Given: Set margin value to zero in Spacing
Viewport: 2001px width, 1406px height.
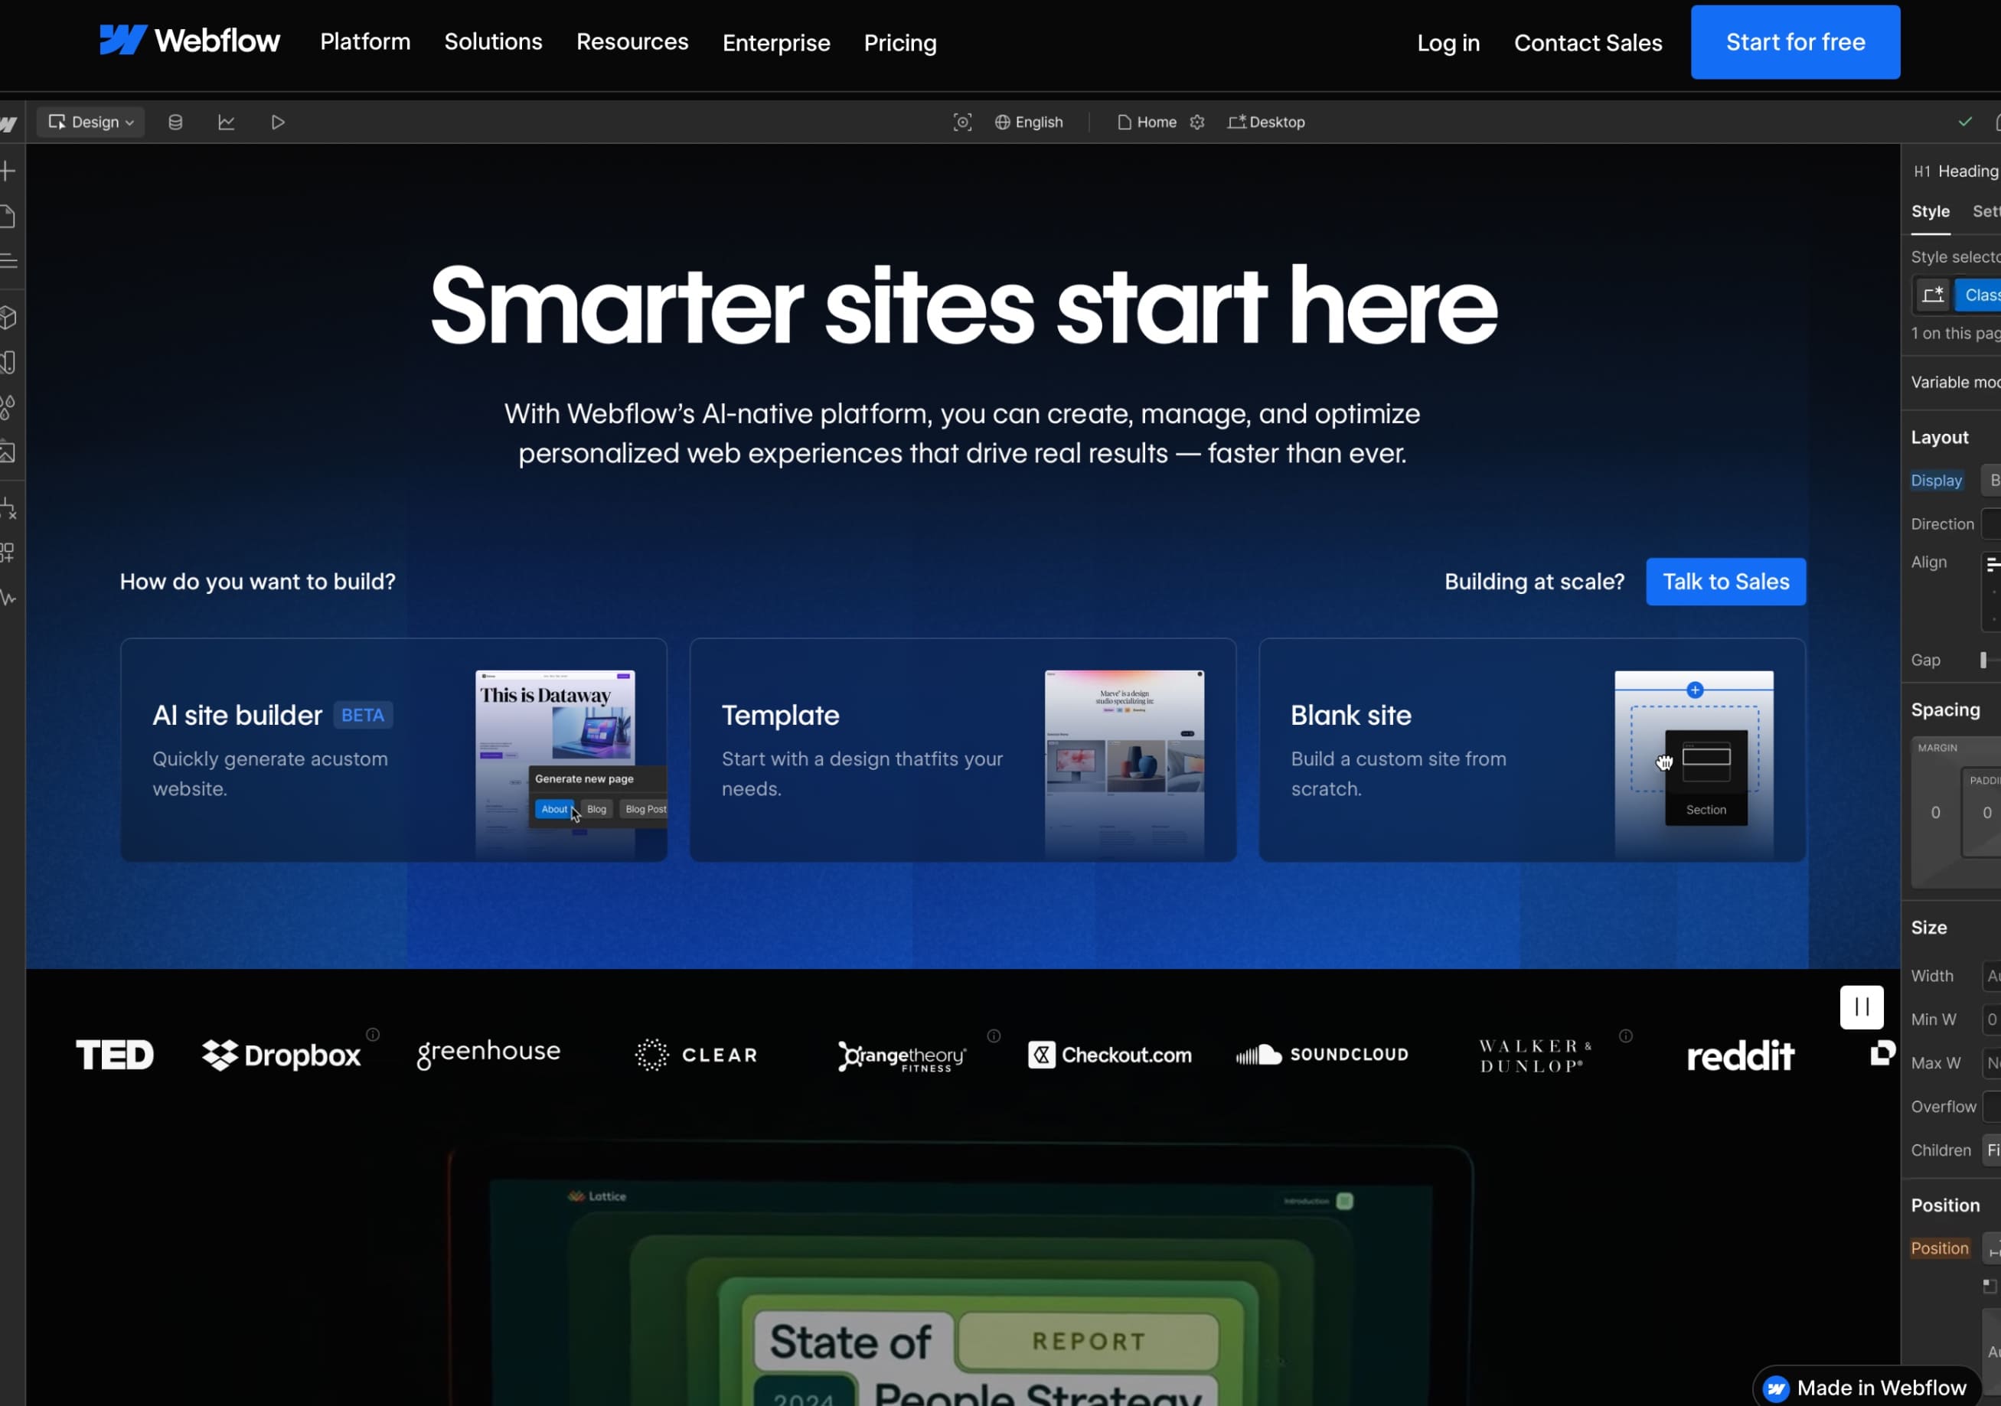Looking at the screenshot, I should [x=1936, y=812].
